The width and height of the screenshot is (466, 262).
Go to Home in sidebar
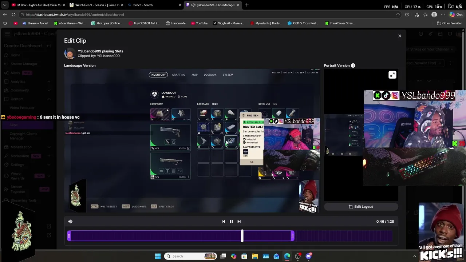(x=15, y=55)
